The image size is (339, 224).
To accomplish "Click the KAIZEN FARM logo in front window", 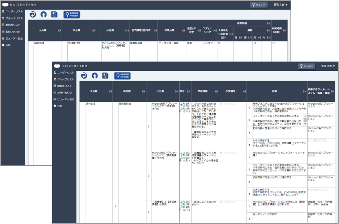I will point(70,66).
